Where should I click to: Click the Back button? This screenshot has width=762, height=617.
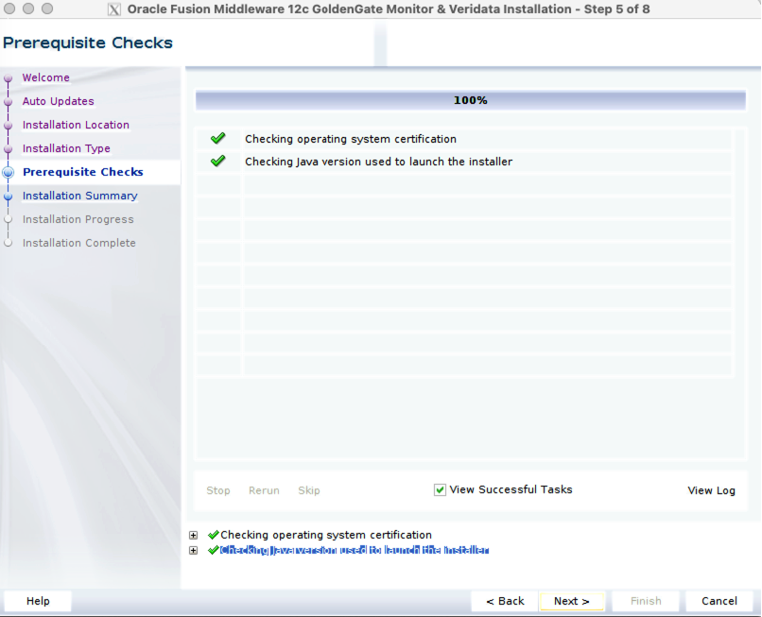coord(505,601)
